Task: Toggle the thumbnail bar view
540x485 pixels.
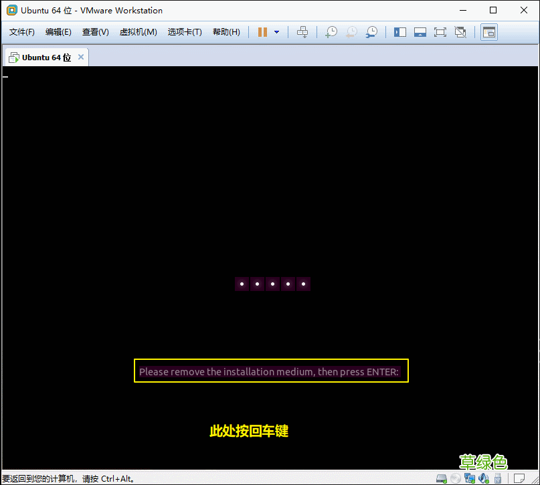Action: coord(420,32)
